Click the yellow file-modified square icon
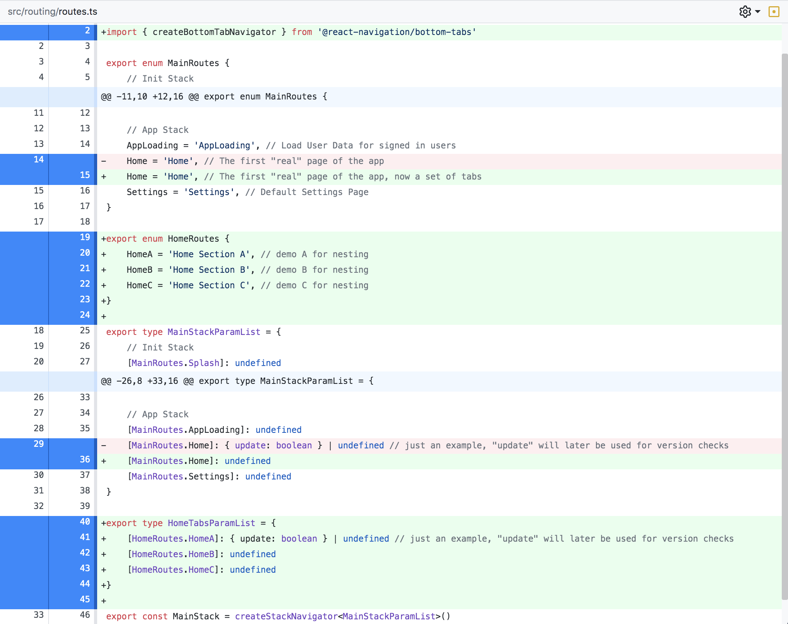This screenshot has width=788, height=624. pyautogui.click(x=774, y=12)
